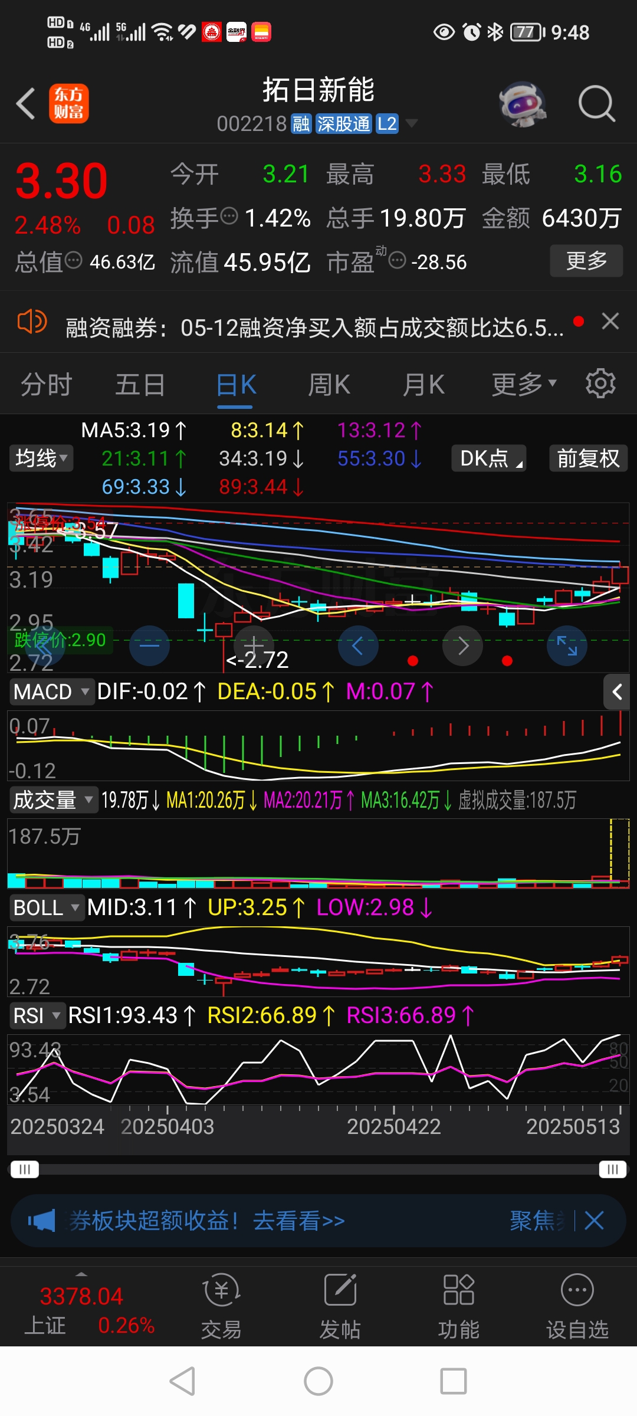Tap L2 level tag
The width and height of the screenshot is (637, 1416).
pos(387,124)
